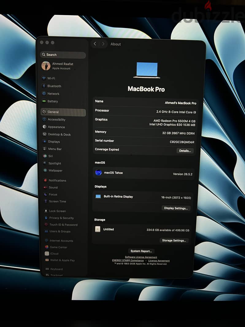Select the General gear icon
This screenshot has height=327, width=245.
44,112
